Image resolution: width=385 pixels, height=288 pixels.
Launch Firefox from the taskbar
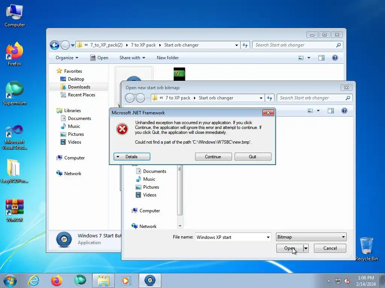(56, 280)
